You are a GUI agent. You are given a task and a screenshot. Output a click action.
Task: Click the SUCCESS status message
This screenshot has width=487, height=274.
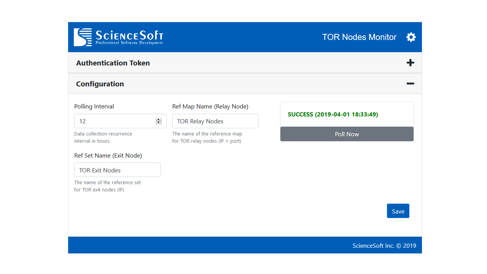333,114
